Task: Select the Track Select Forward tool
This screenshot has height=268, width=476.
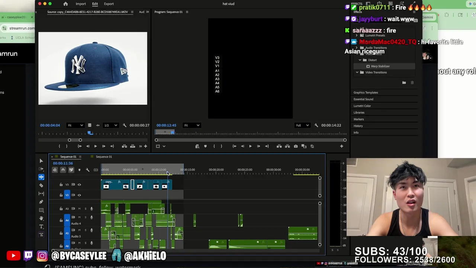Action: [41, 169]
